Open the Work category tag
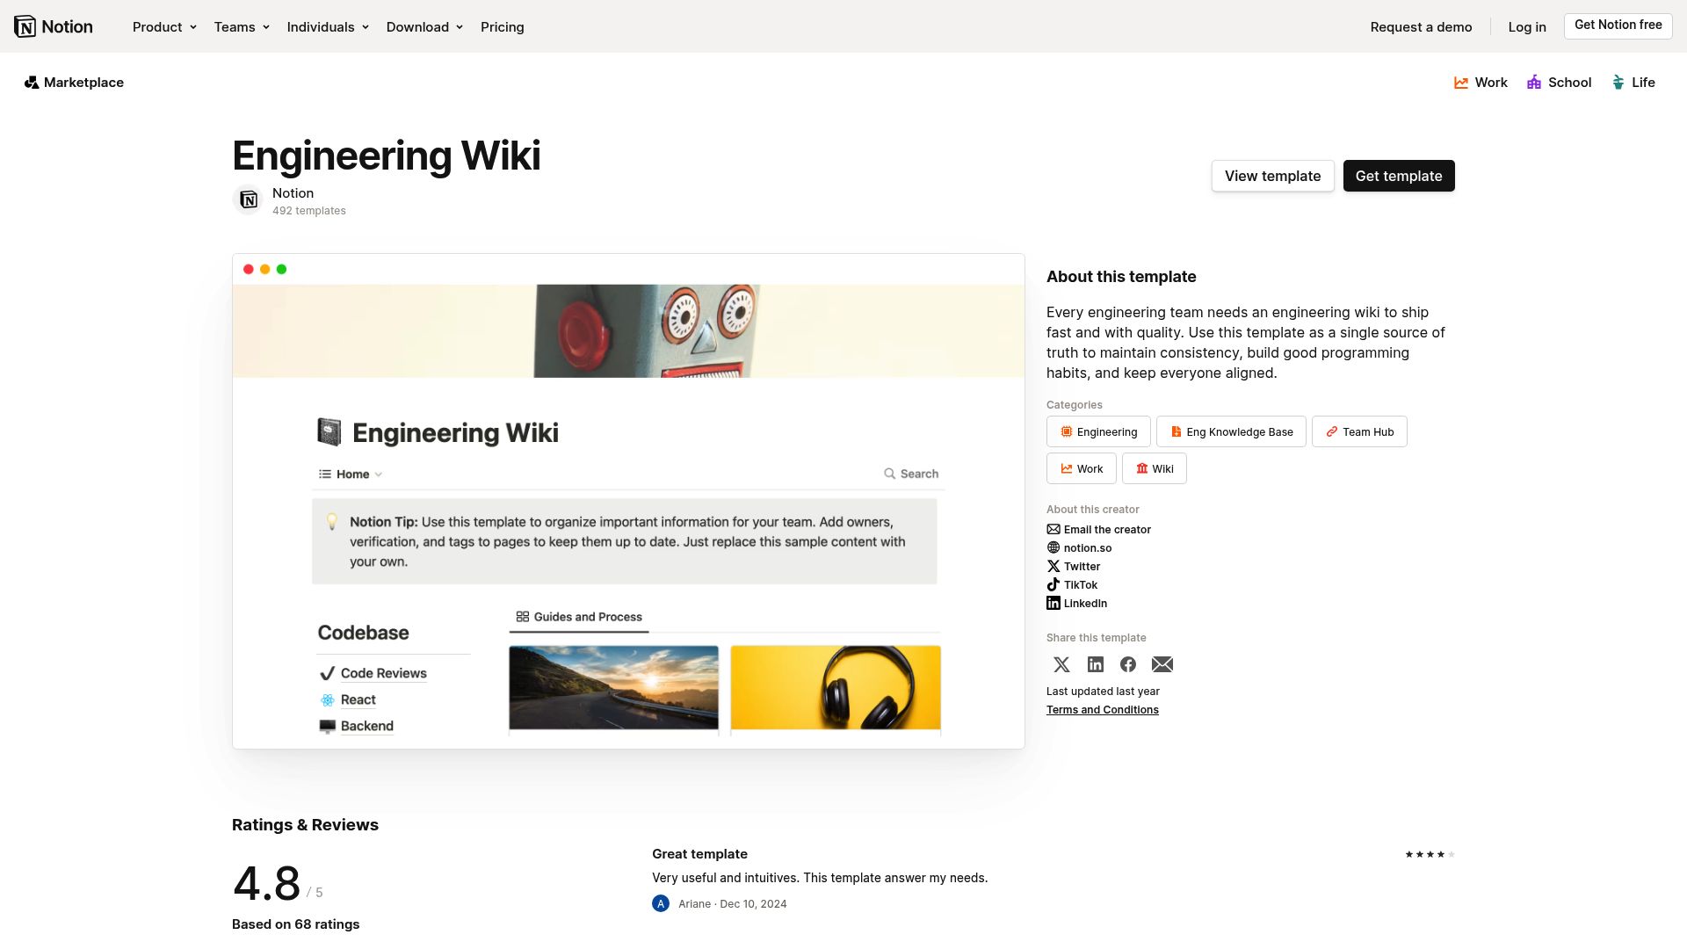 (x=1082, y=468)
